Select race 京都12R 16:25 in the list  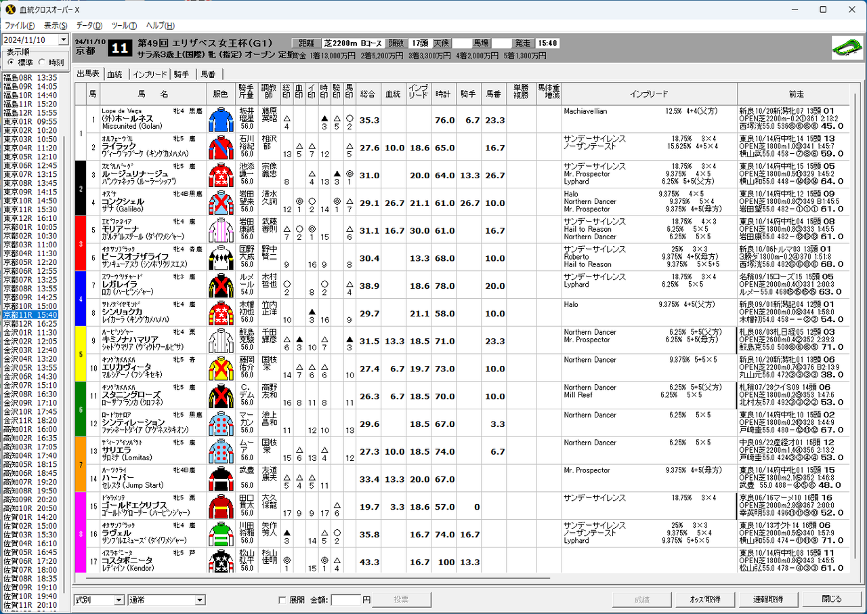(x=30, y=324)
